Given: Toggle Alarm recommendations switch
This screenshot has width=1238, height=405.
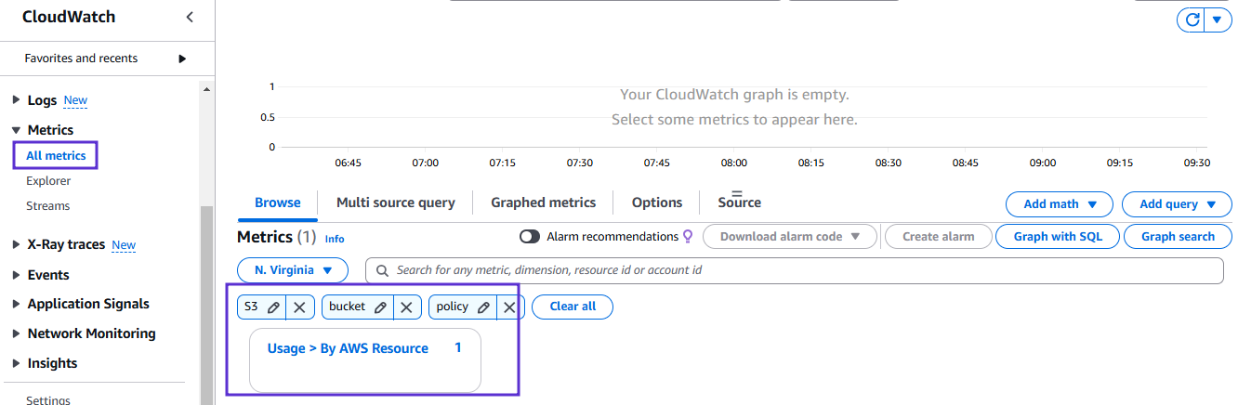Looking at the screenshot, I should click(x=530, y=237).
